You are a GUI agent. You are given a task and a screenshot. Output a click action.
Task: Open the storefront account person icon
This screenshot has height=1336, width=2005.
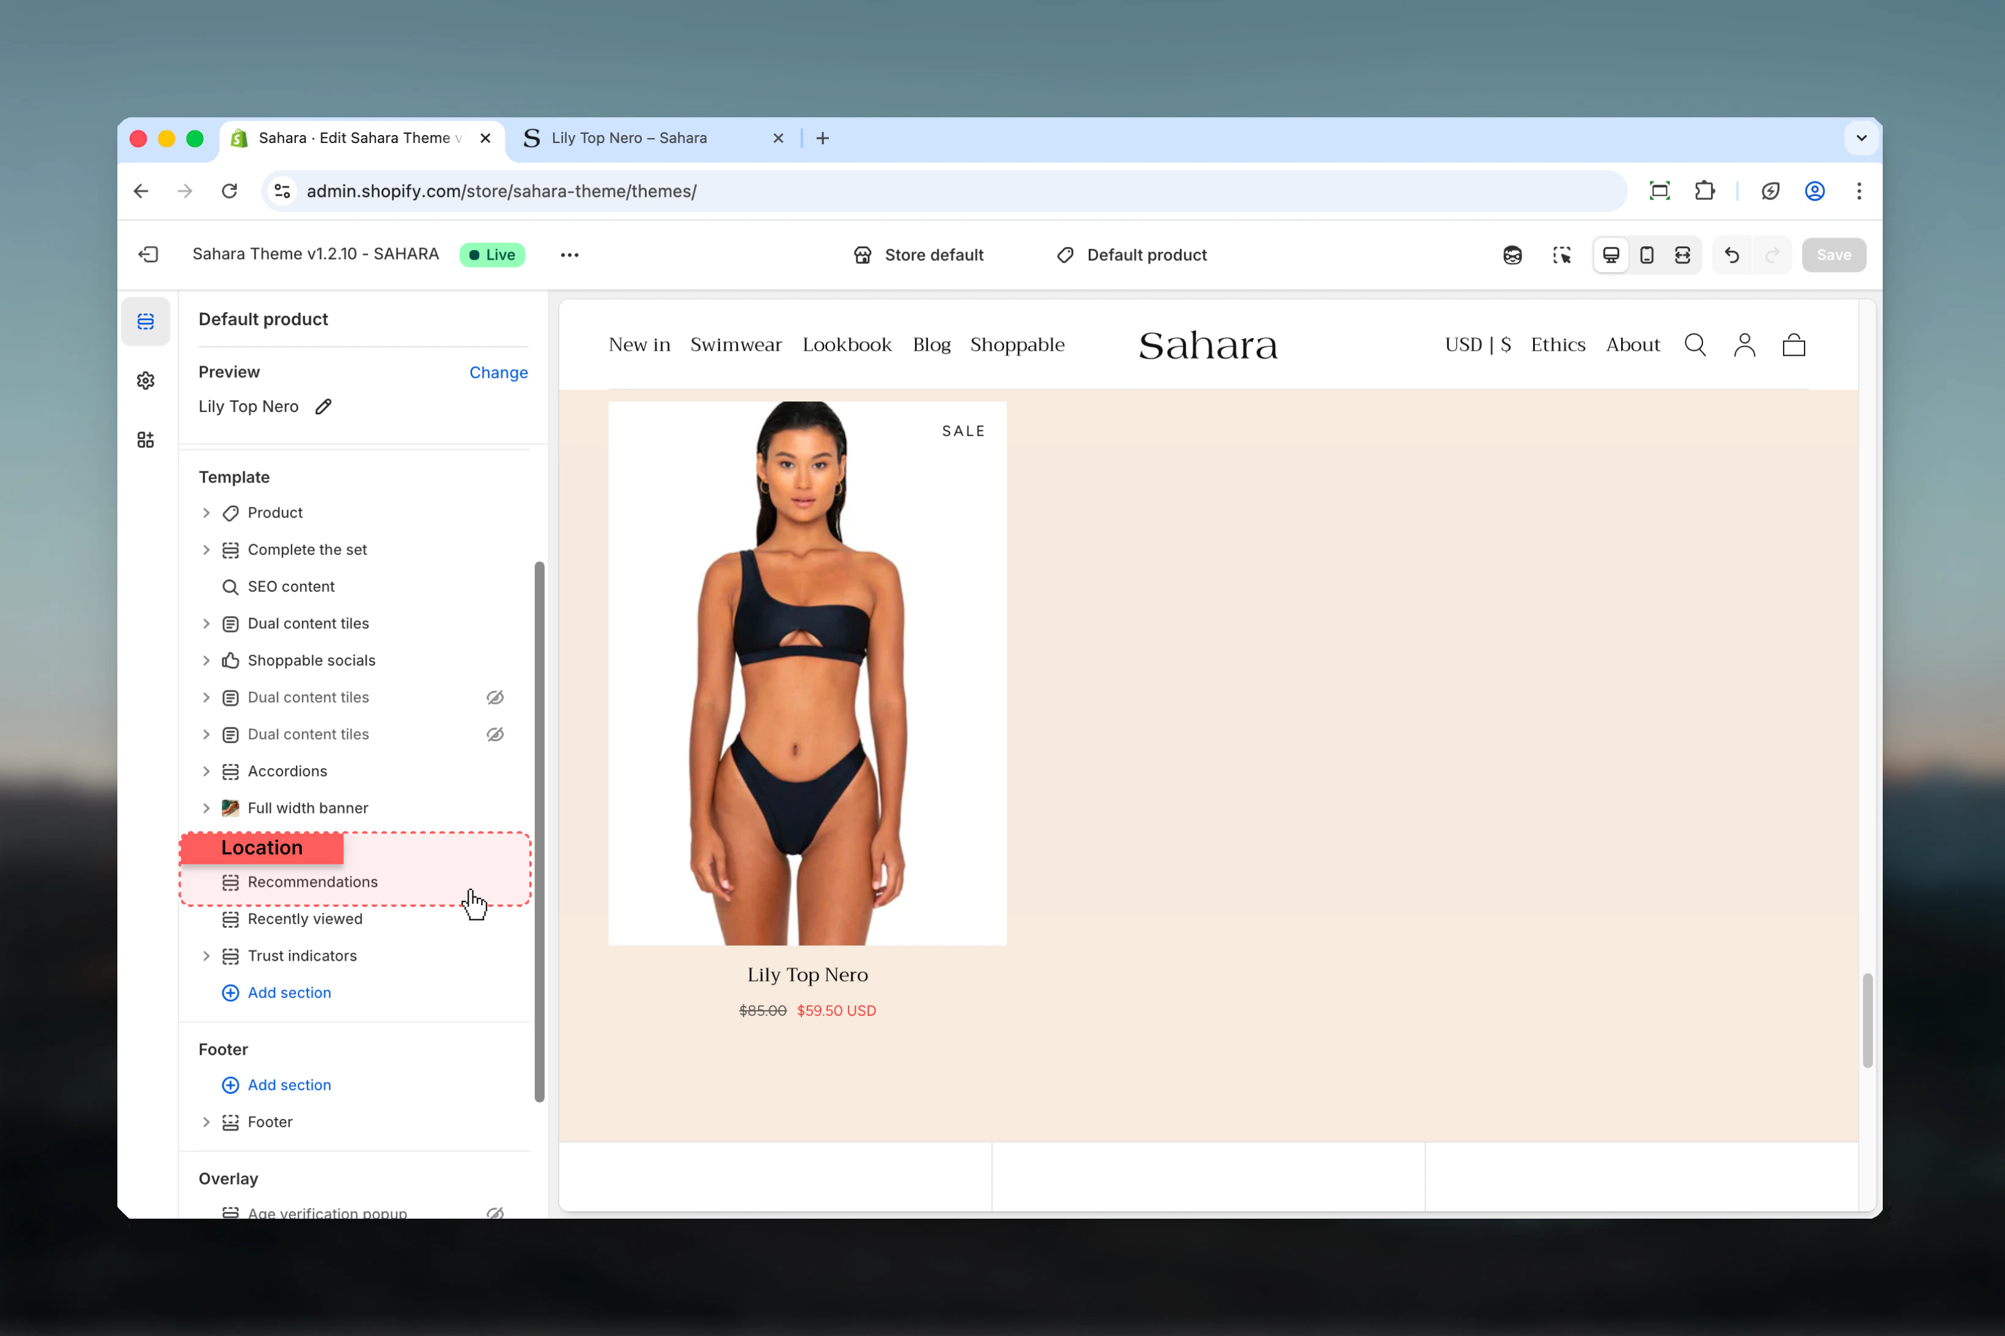coord(1744,345)
